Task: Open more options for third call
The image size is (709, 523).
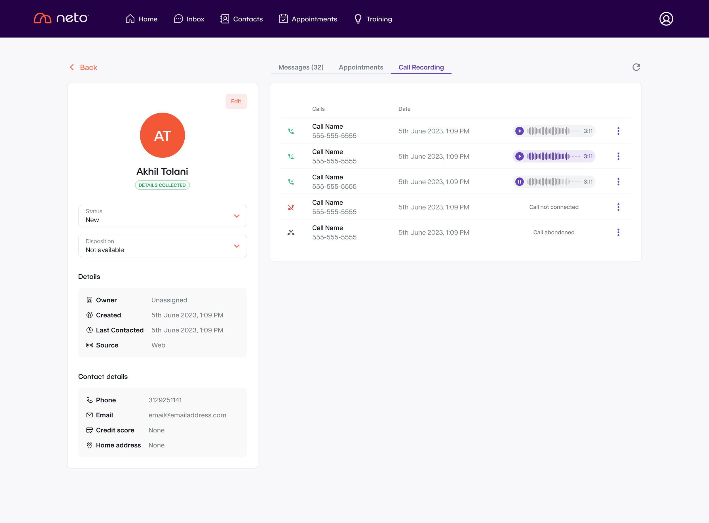Action: [x=618, y=182]
